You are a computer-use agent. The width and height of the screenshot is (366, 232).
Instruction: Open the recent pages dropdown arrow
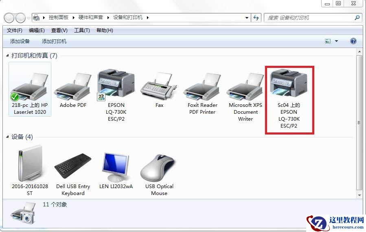point(28,18)
